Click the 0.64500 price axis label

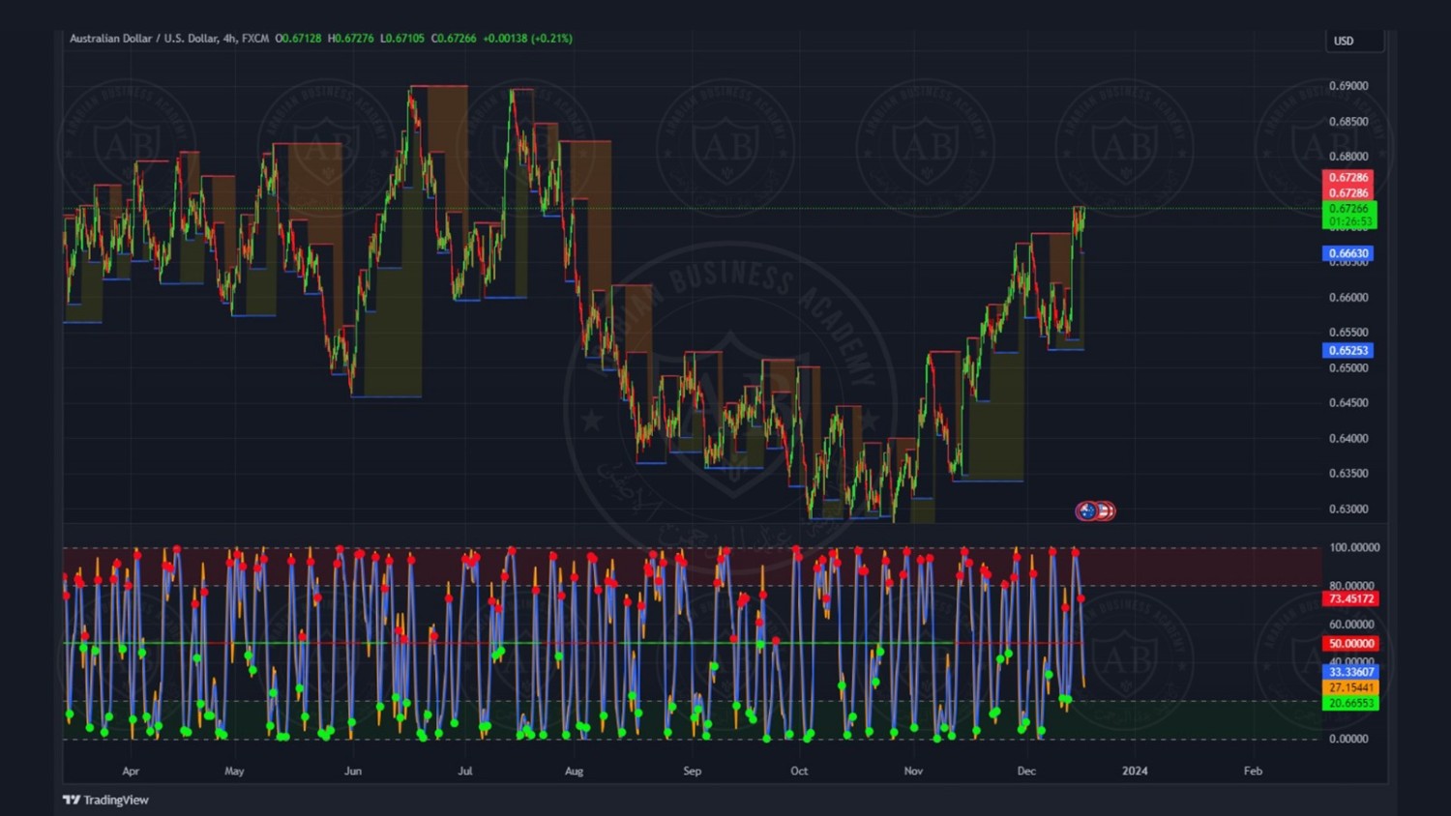pos(1348,403)
